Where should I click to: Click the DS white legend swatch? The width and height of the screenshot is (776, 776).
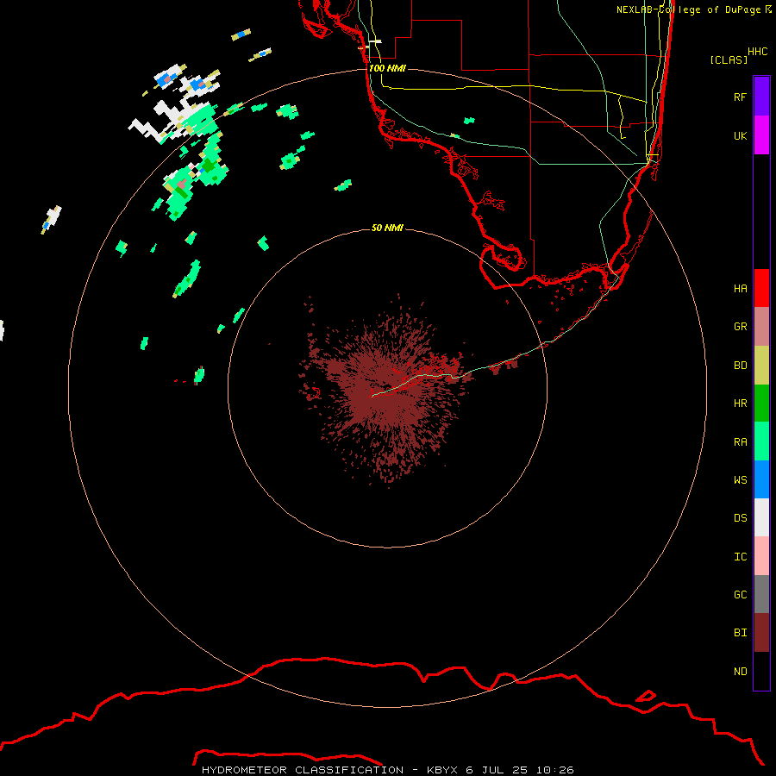761,517
